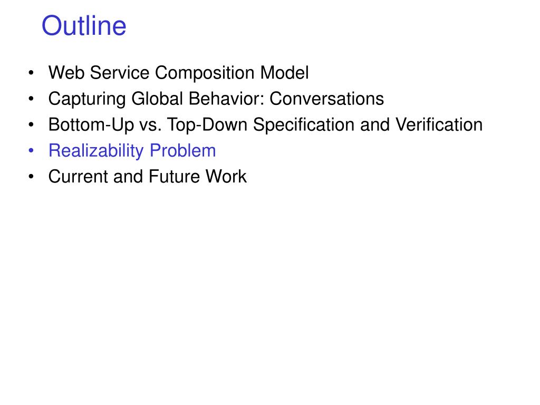The image size is (540, 405).
Task: Click the word Specification
Action: pyautogui.click(x=304, y=125)
